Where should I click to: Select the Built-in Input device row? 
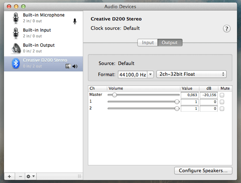point(43,33)
